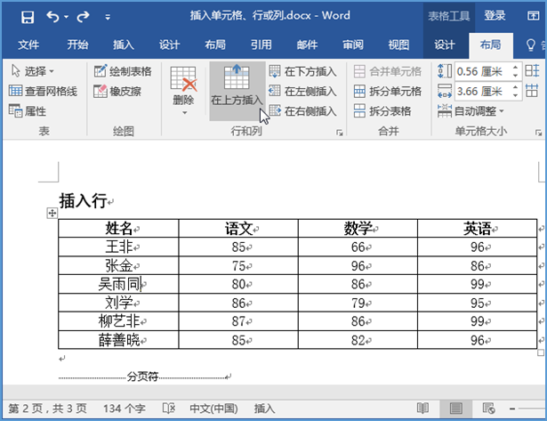
Task: Click 在上方插入 insert row above
Action: point(237,91)
